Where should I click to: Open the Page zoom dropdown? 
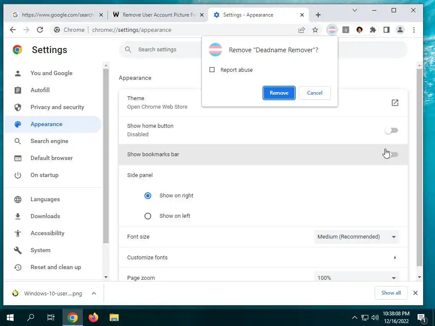coord(357,278)
